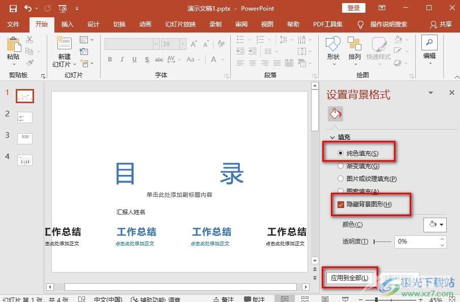The height and width of the screenshot is (302, 460).
Task: Click the Paste clipboard icon
Action: pos(14,45)
